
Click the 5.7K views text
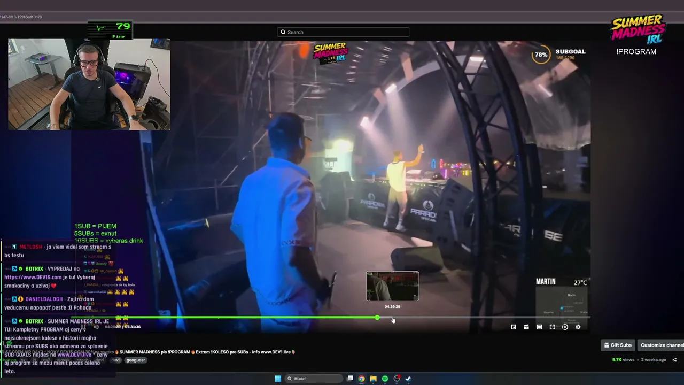623,360
